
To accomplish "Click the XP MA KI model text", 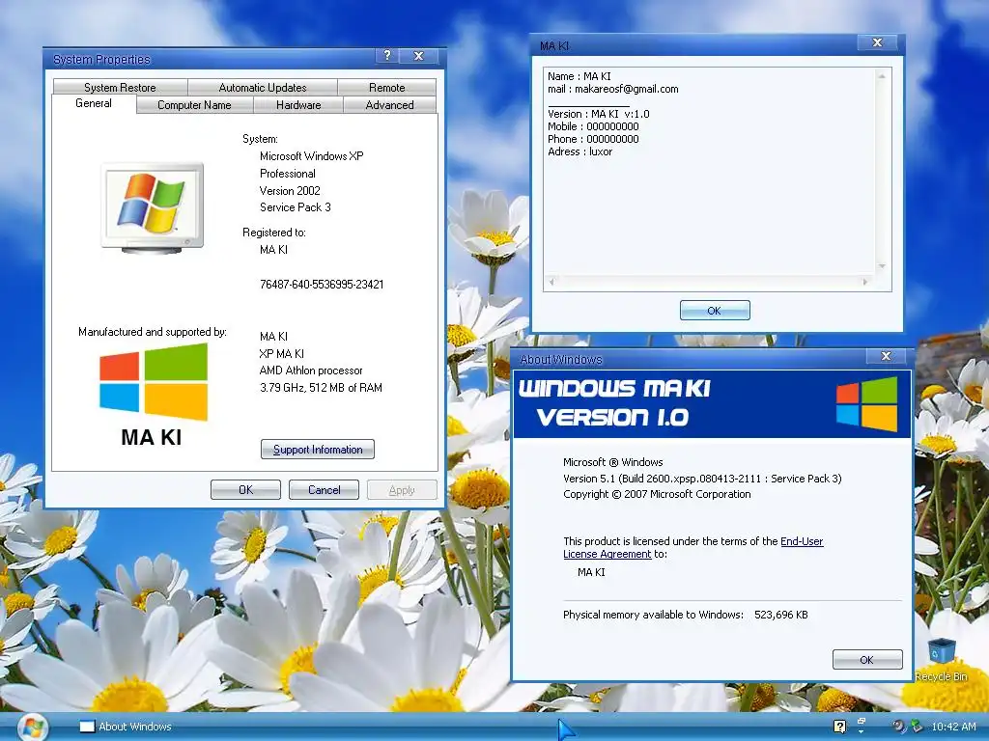I will [x=281, y=353].
